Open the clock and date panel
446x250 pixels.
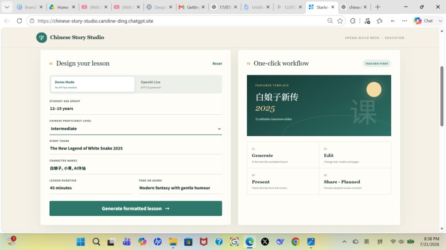[x=431, y=242]
